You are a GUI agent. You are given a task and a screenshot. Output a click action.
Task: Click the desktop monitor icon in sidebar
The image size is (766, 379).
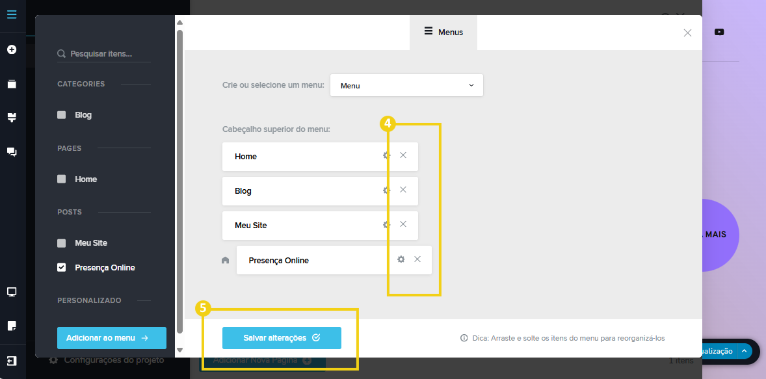click(x=12, y=292)
